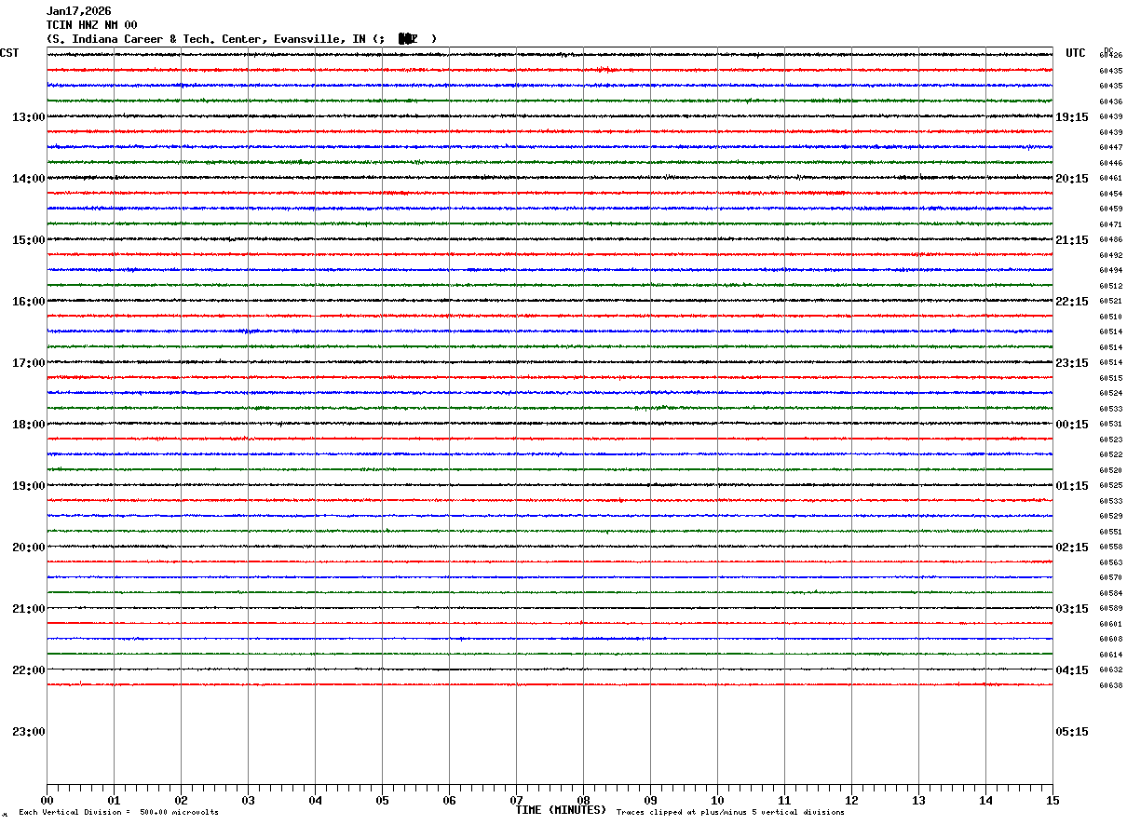Click minute tick label 12 on the axis
The image size is (1127, 825).
tap(851, 801)
